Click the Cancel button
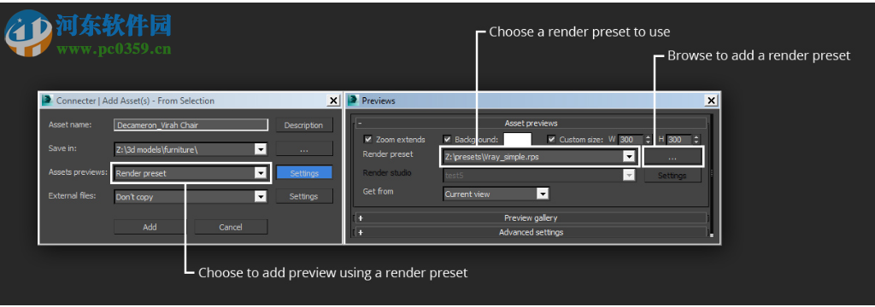Screen dimensions: 875x307 click(231, 227)
